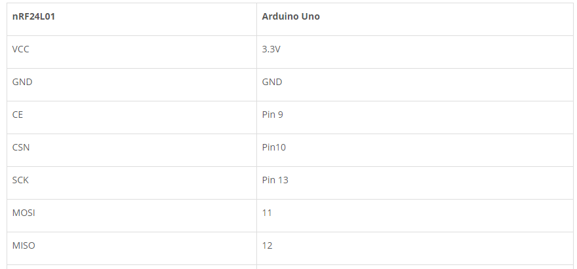This screenshot has height=269, width=577.
Task: Click the word Pin in Pin 13
Action: click(x=268, y=180)
